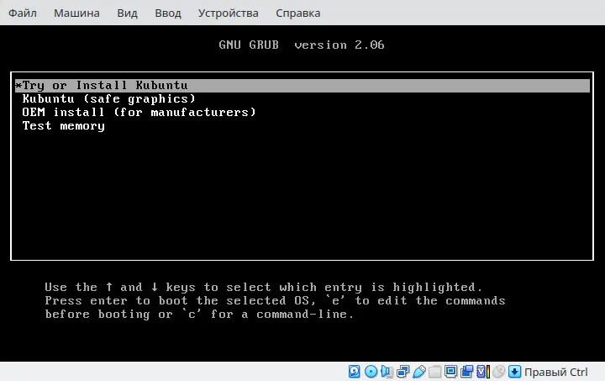Screen dimensions: 605x381
Task: Open the Ввод menu
Action: pos(168,13)
